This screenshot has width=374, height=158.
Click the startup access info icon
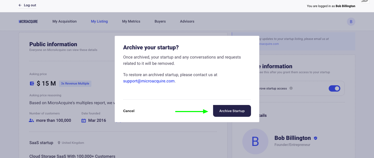click(x=291, y=88)
